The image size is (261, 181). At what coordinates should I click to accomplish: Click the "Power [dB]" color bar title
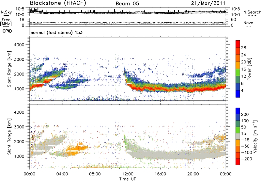tap(249, 69)
